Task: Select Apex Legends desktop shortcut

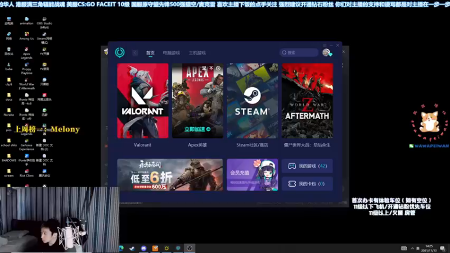Action: click(26, 53)
